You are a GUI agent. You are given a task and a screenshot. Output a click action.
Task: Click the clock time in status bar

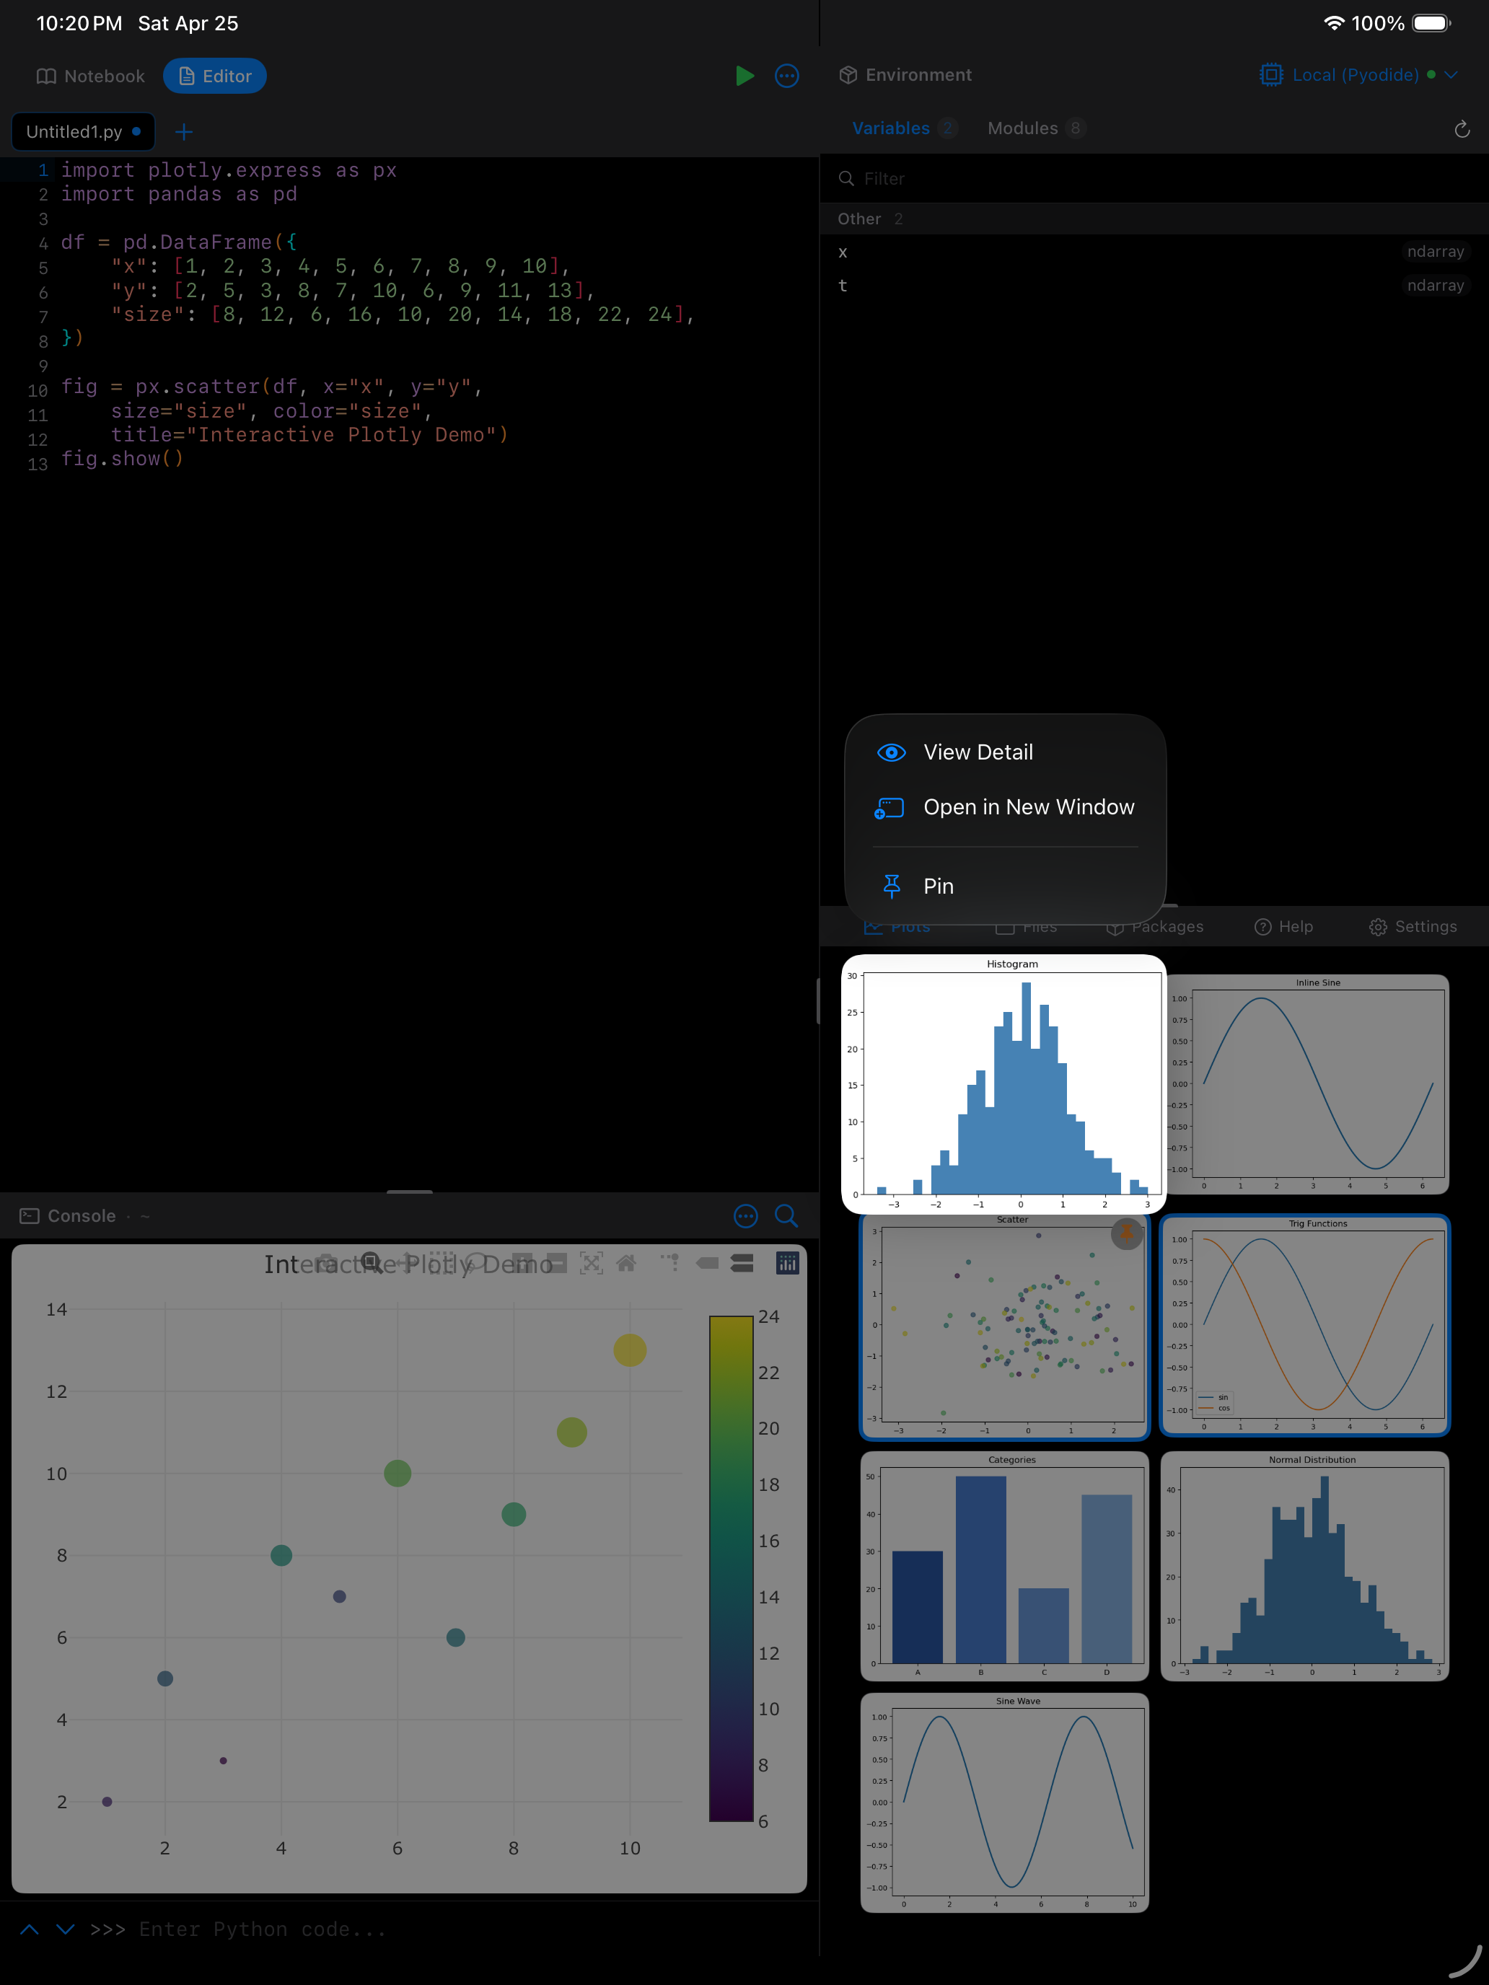click(79, 23)
